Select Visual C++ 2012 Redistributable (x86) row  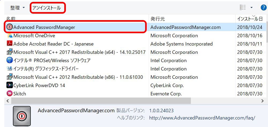[x=78, y=77]
